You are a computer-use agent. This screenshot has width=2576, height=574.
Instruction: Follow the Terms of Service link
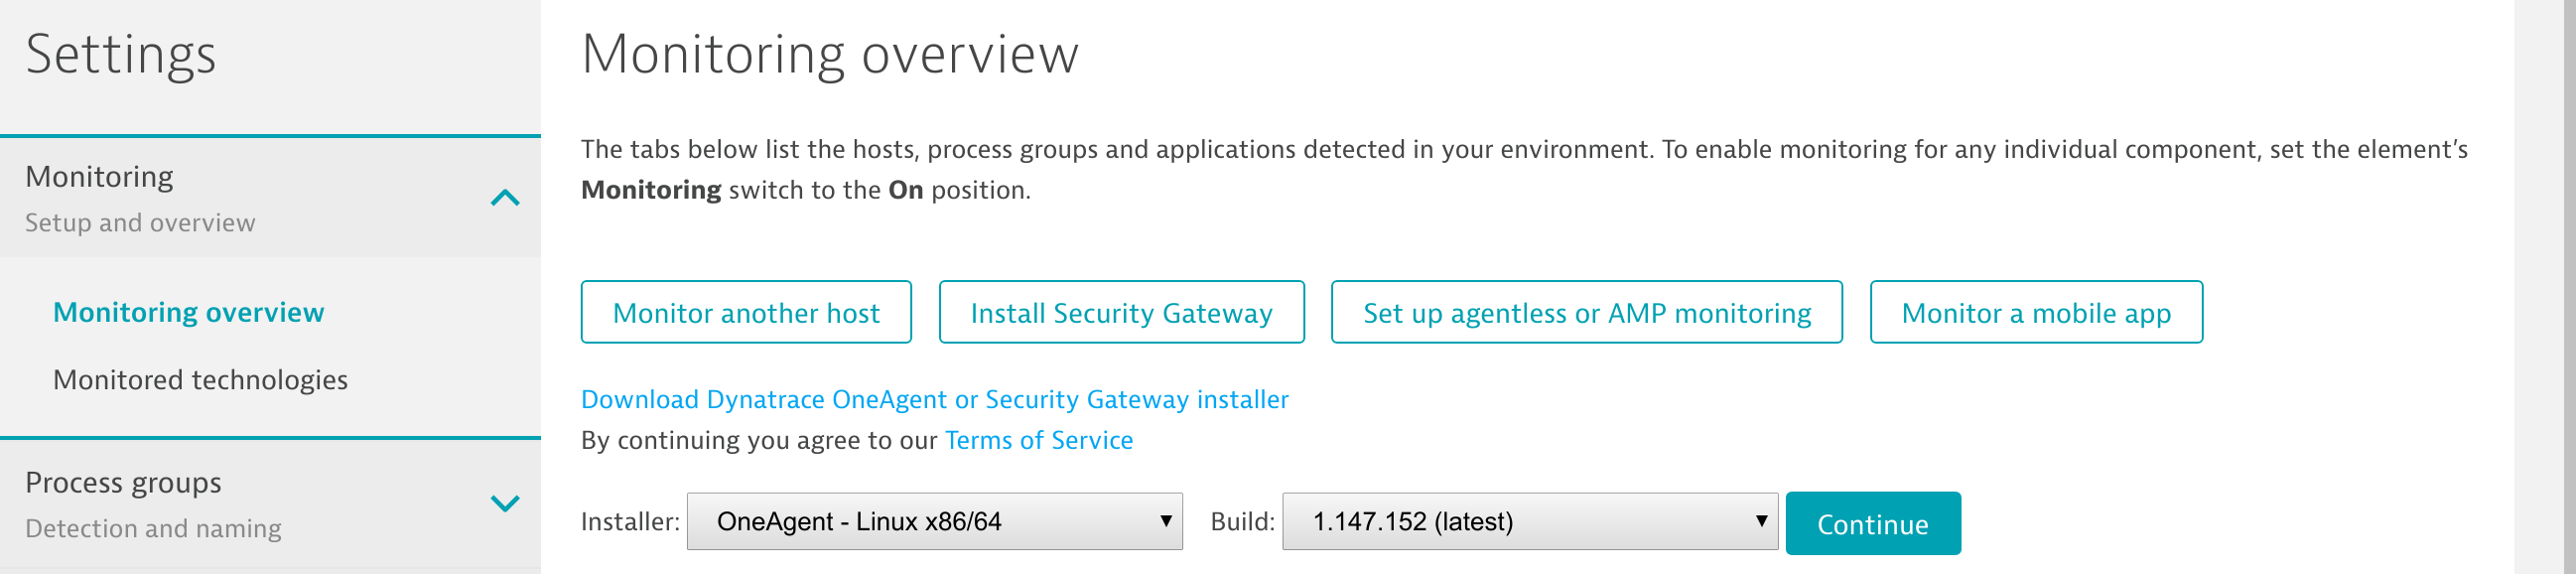(1038, 441)
